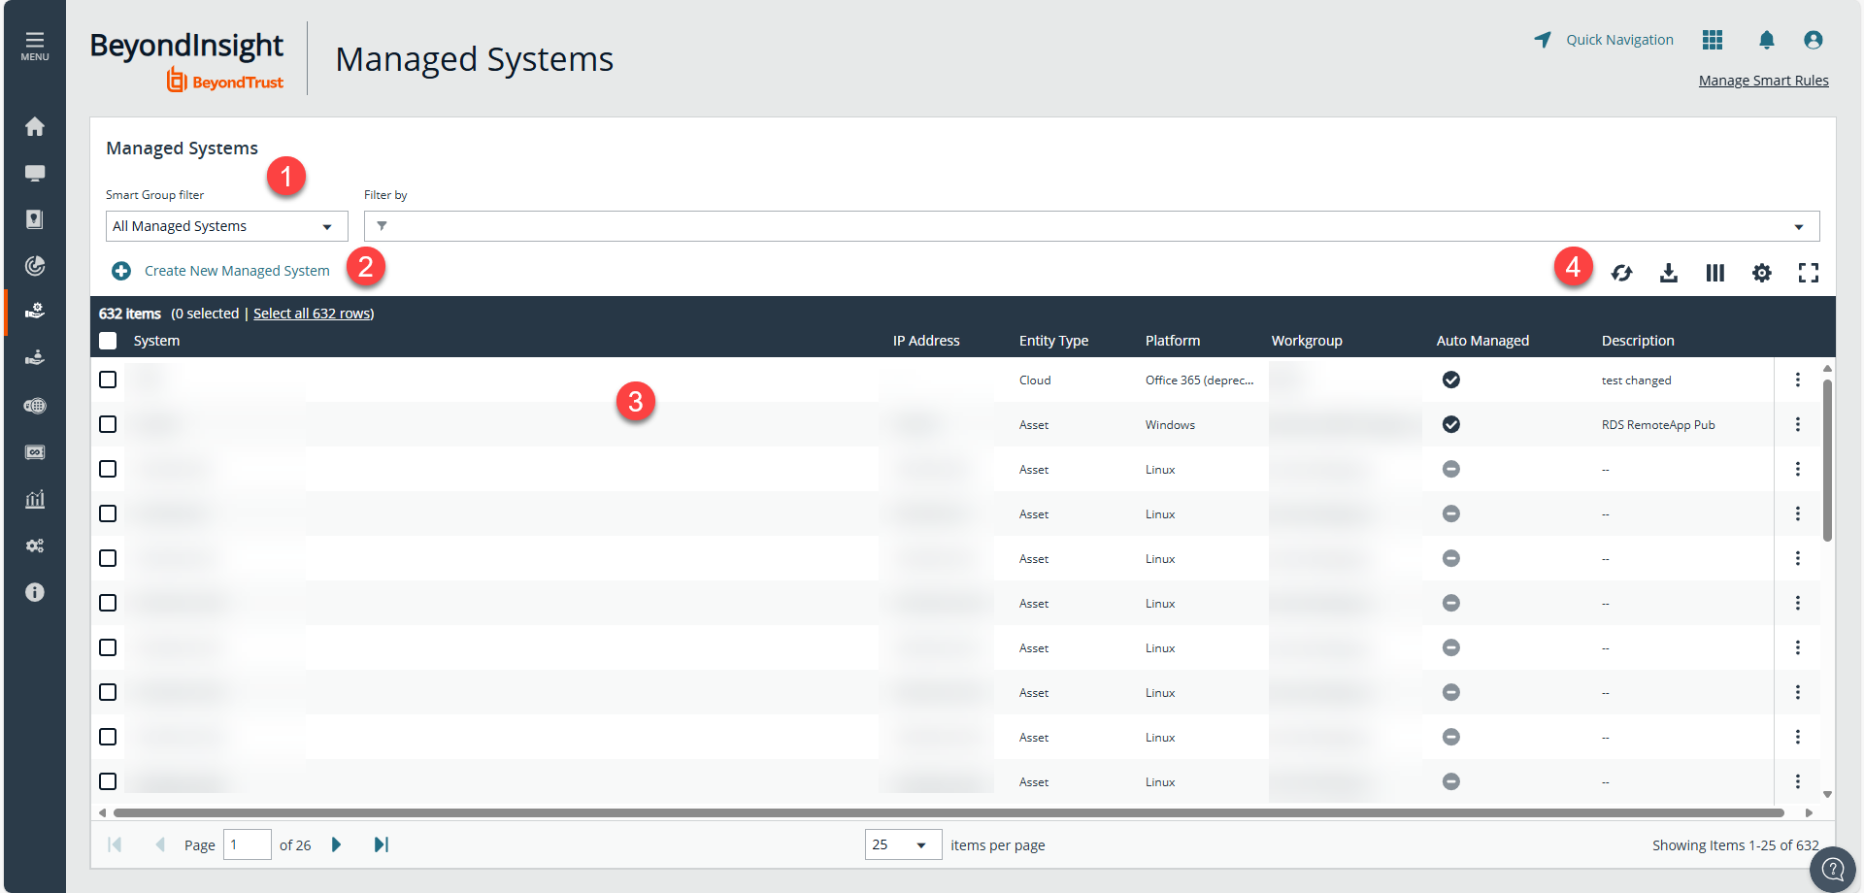
Task: Open the gears configuration sidebar icon
Action: click(35, 546)
